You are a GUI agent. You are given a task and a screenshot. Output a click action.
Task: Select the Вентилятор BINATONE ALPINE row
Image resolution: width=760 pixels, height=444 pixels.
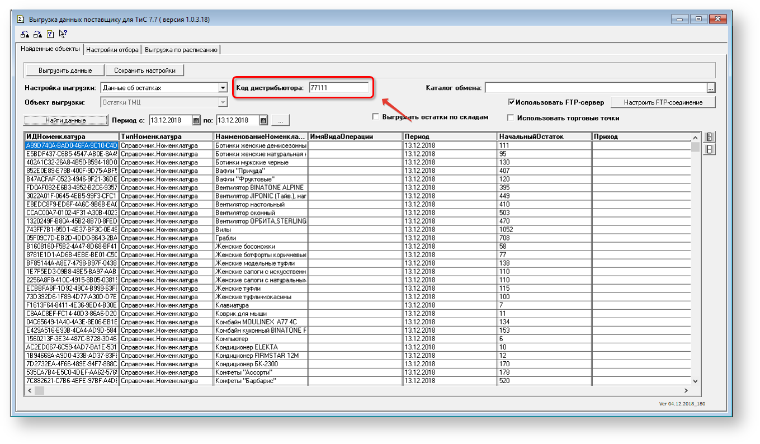(x=358, y=187)
